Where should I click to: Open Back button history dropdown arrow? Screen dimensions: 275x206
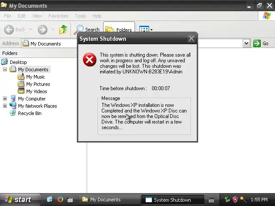[31, 29]
